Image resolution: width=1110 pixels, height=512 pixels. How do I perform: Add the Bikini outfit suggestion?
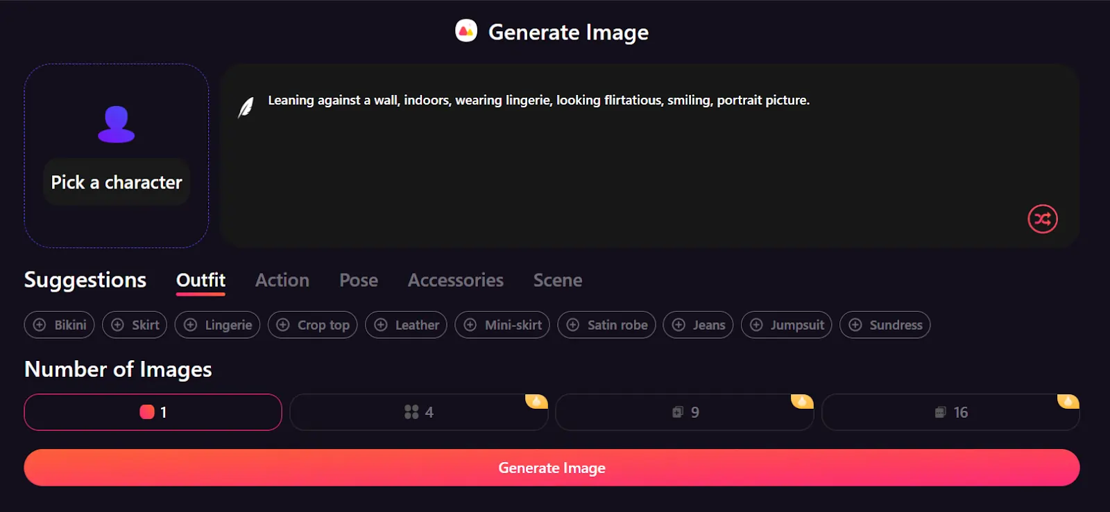pyautogui.click(x=59, y=325)
